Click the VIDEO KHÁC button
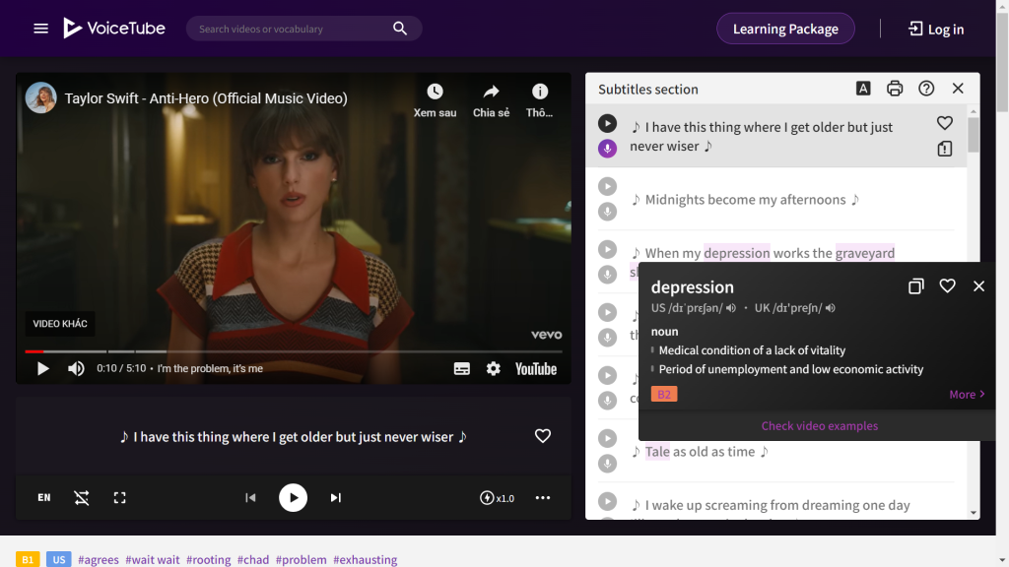Screen dimensions: 1009x567 (x=60, y=323)
